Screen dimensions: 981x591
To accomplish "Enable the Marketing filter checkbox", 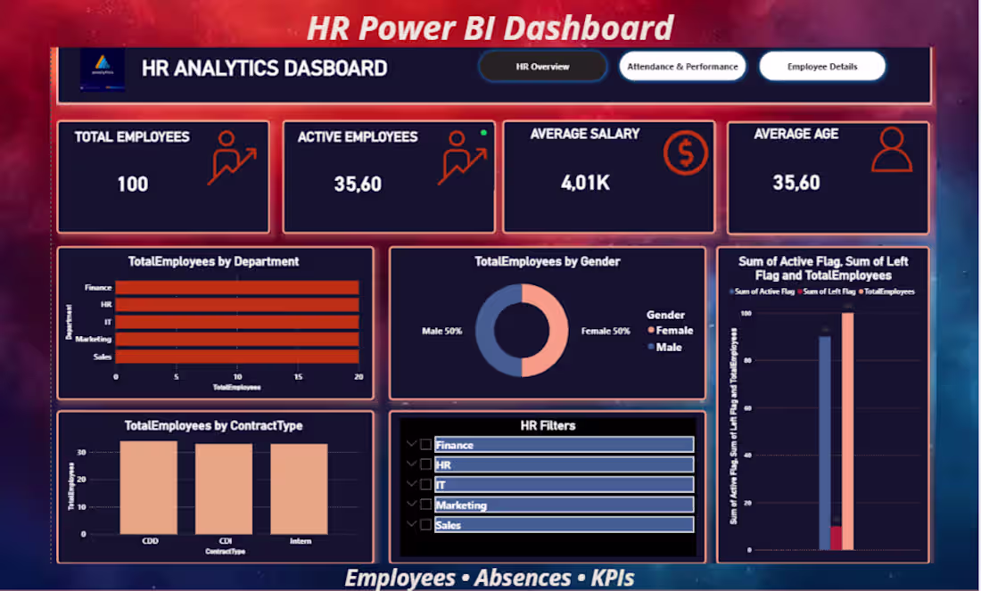I will coord(425,505).
